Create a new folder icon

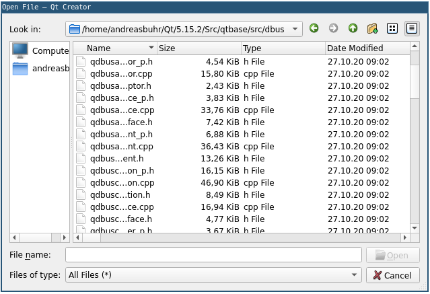(372, 29)
